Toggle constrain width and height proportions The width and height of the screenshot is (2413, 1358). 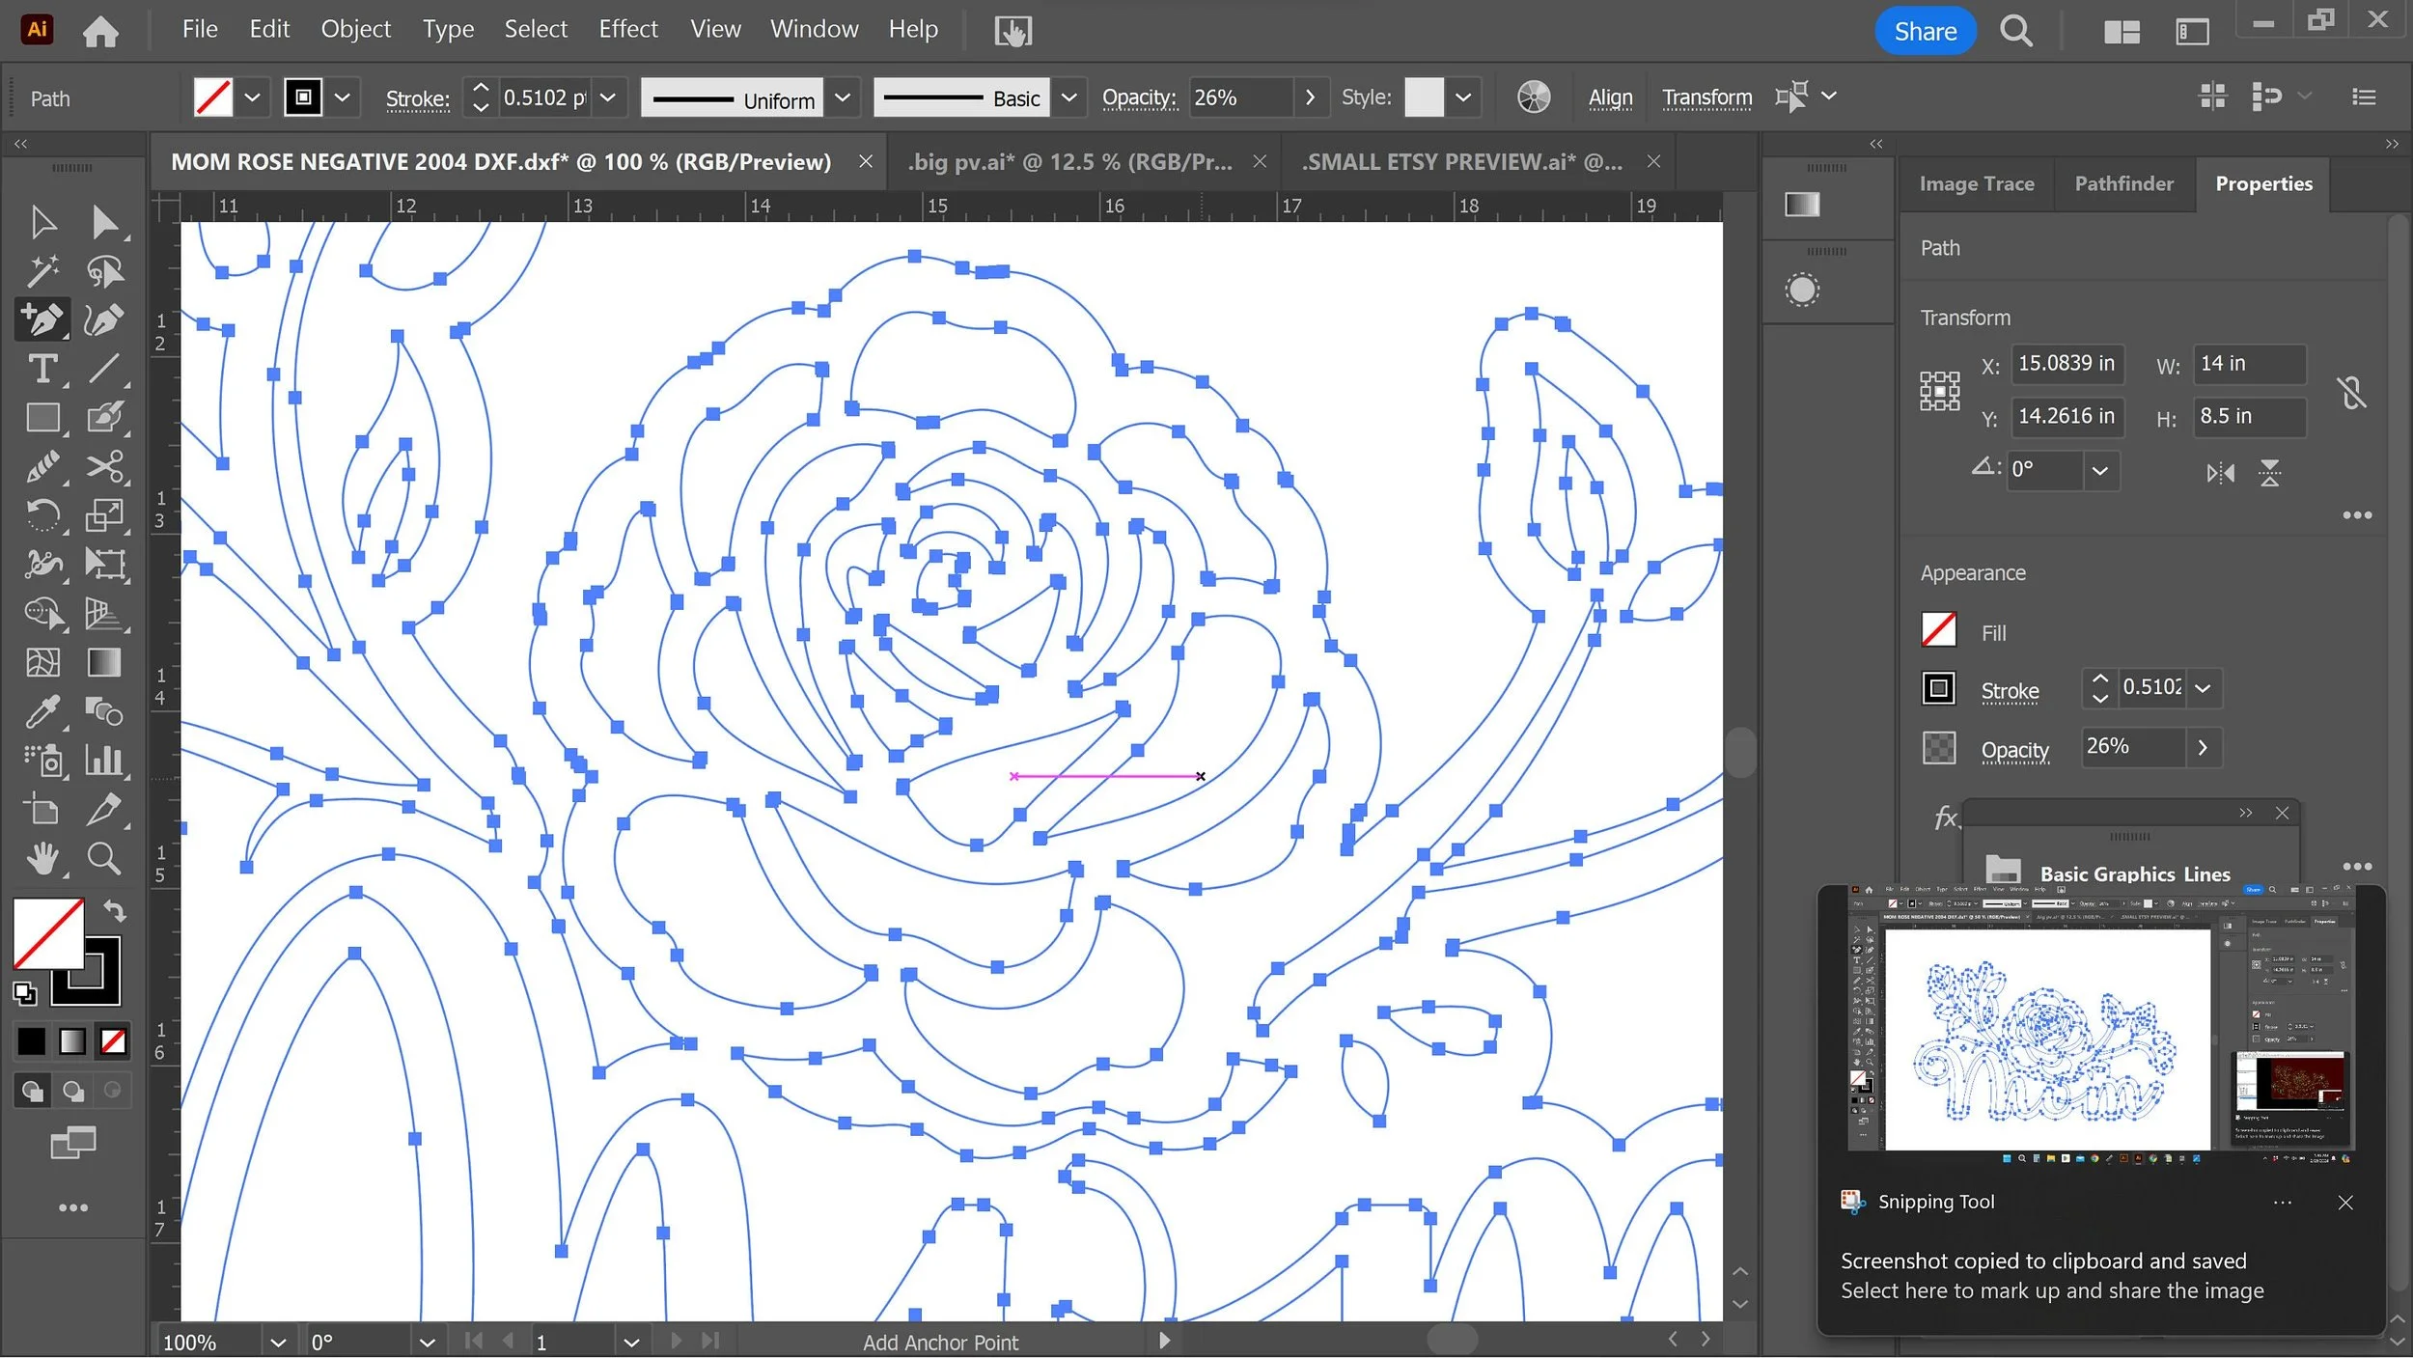tap(2351, 391)
